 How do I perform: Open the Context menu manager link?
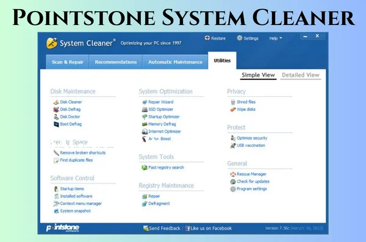[x=81, y=204]
